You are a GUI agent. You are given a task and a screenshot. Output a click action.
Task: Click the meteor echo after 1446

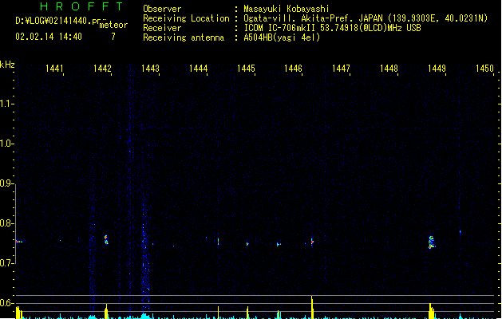312,242
